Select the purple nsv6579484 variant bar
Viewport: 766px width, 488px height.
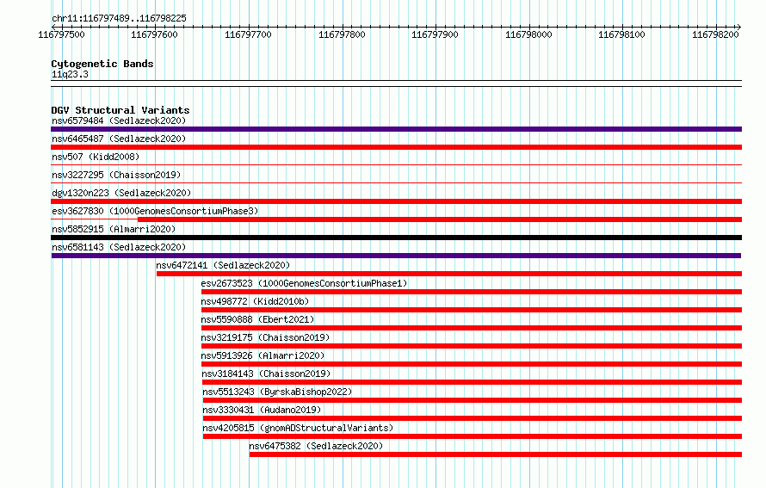point(396,129)
